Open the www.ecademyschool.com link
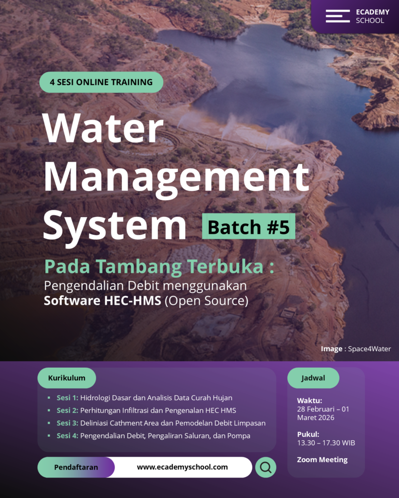This screenshot has width=399, height=498. coord(182,467)
